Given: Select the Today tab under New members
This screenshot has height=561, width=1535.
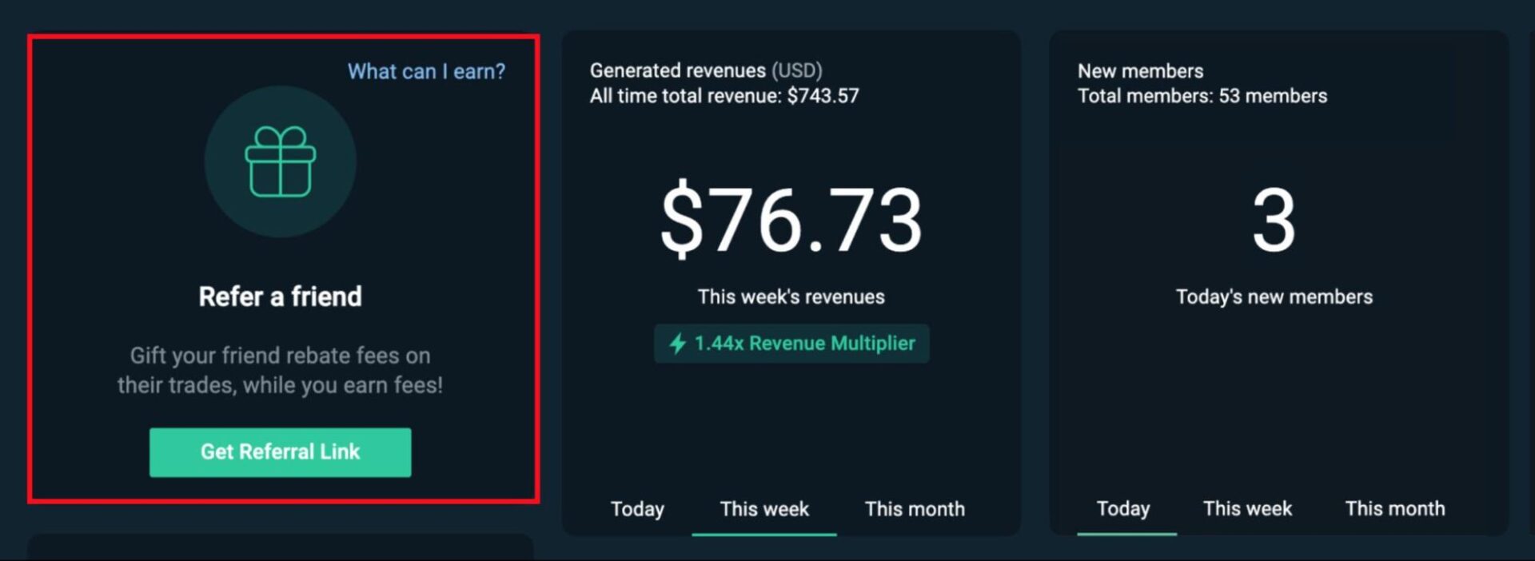Looking at the screenshot, I should [1123, 509].
